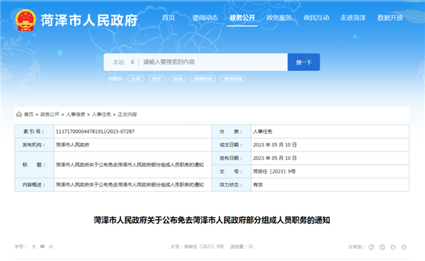Open 人事信息 breadcrumb link

coord(76,115)
